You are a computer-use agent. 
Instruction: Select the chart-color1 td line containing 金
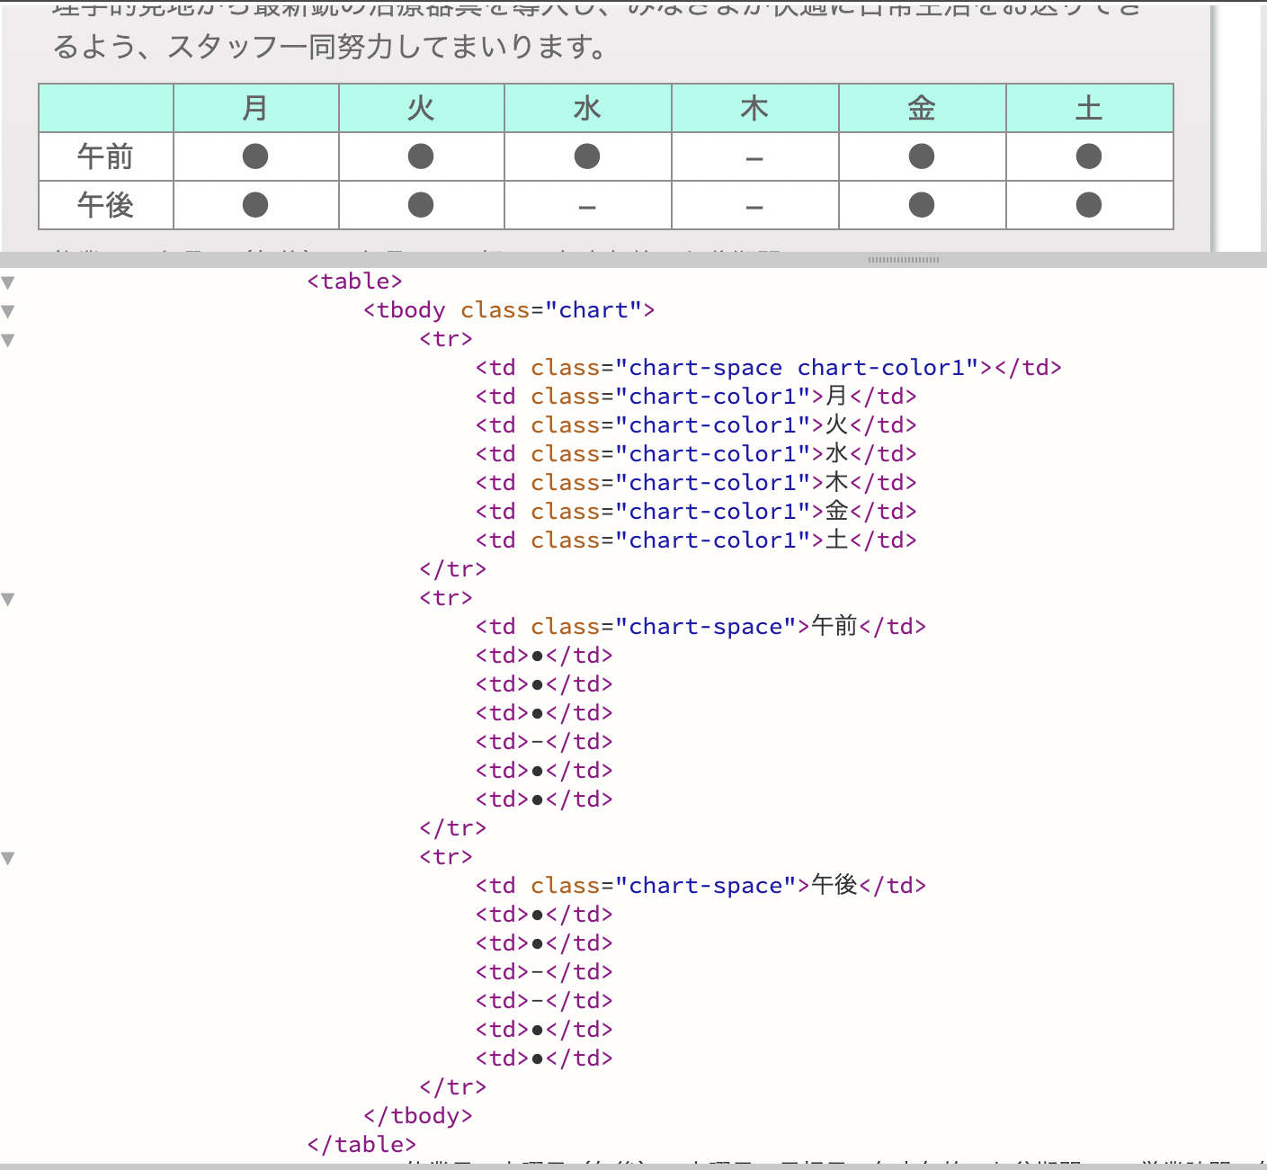coord(696,512)
